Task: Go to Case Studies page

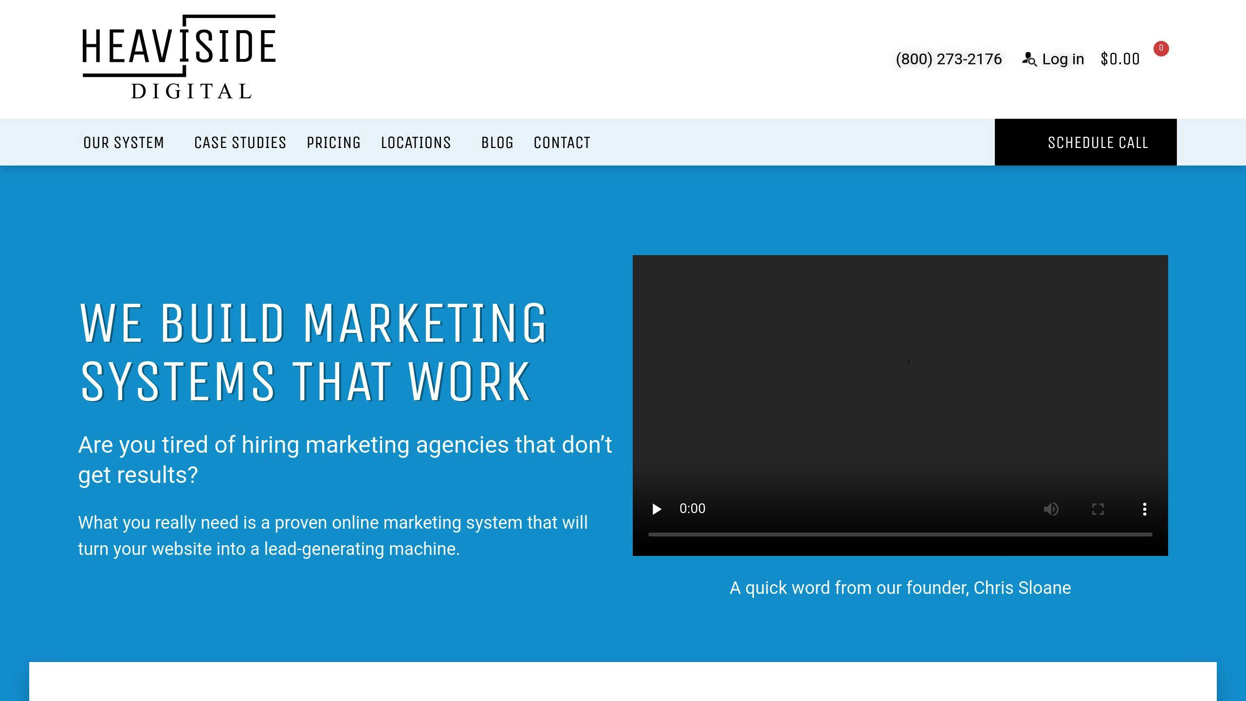Action: (x=240, y=143)
